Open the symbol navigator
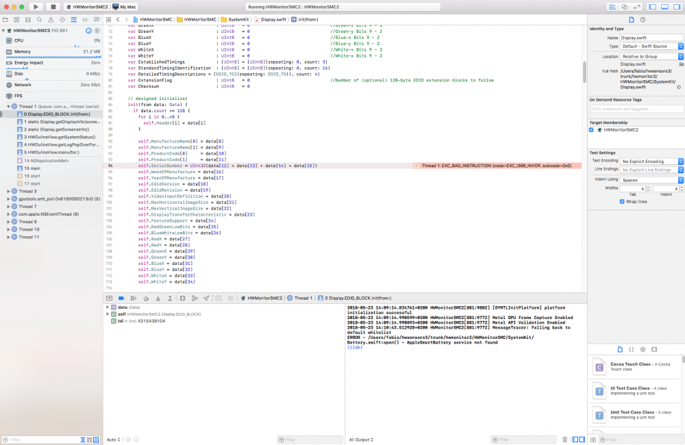The width and height of the screenshot is (685, 445). pyautogui.click(x=28, y=20)
